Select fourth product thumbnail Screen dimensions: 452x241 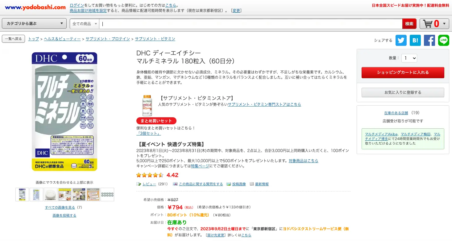pos(65,195)
